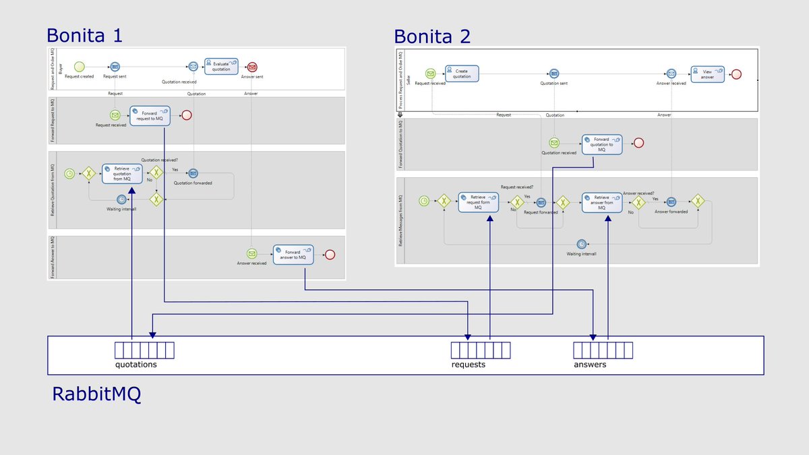Select the 'Quotation forwarded' message event

click(x=193, y=173)
